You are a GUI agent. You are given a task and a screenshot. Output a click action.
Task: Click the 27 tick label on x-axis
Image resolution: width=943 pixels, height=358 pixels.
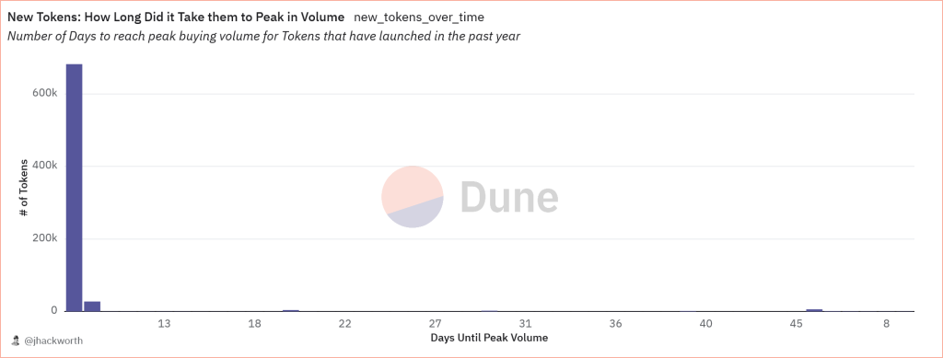click(435, 324)
